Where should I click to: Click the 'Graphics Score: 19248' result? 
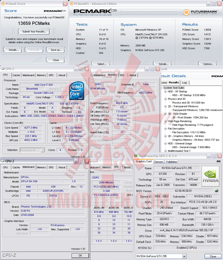pyautogui.click(x=197, y=44)
